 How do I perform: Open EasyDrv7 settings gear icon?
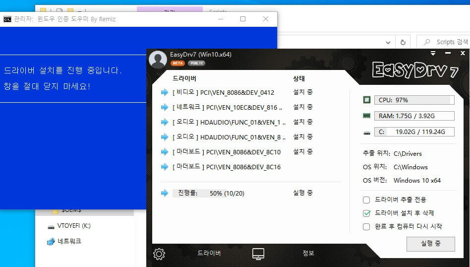(159, 254)
